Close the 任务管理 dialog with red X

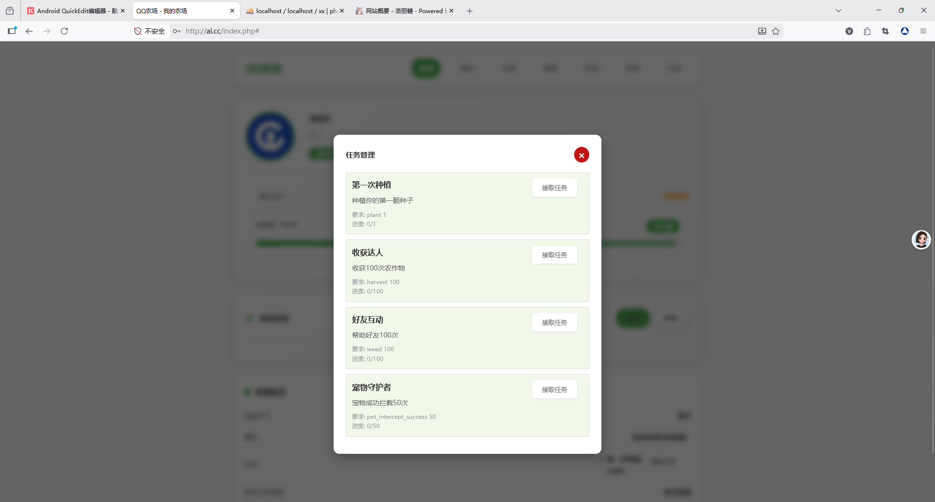tap(581, 155)
